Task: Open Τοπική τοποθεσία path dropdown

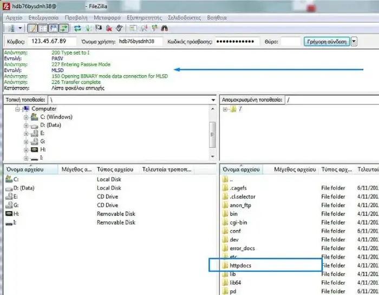Action: point(213,100)
